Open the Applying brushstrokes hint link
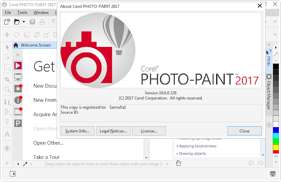281x182 pixels. [198, 146]
